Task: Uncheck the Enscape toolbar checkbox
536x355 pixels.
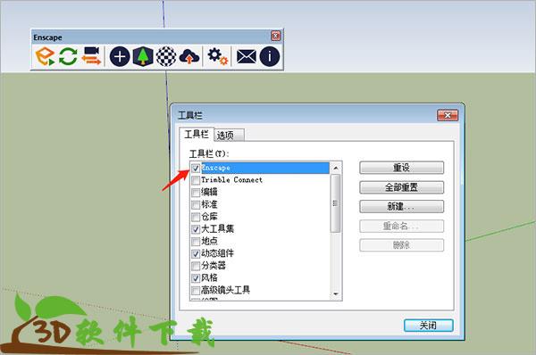Action: pos(196,168)
